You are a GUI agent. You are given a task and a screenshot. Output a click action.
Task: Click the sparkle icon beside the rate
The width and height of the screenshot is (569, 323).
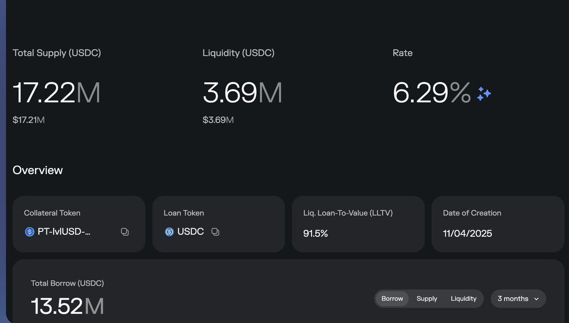pyautogui.click(x=484, y=93)
